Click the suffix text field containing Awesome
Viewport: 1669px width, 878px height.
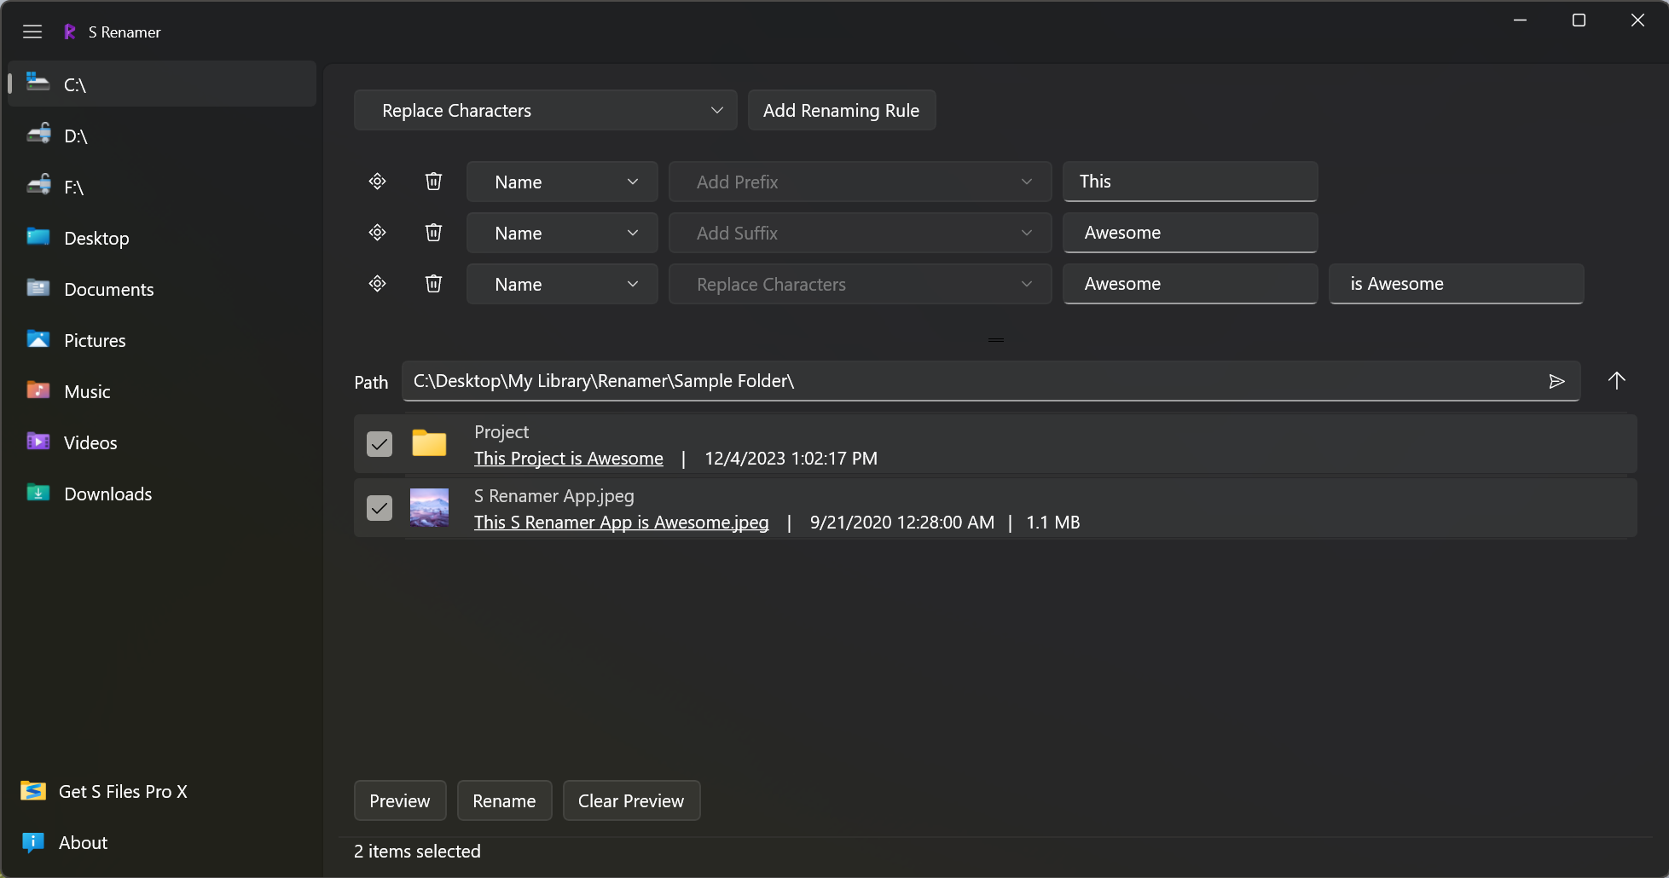tap(1190, 233)
